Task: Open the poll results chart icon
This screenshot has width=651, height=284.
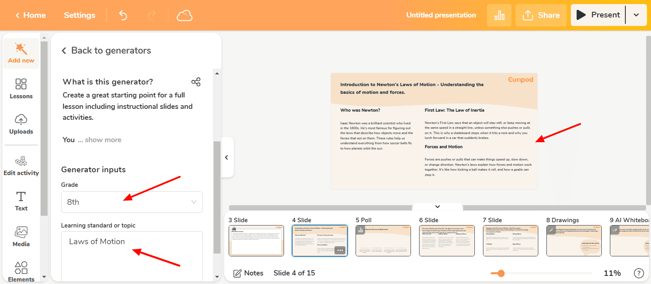Action: pos(499,15)
